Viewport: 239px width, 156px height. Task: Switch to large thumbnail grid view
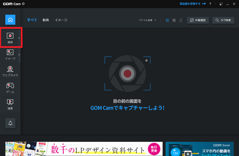tap(167, 20)
